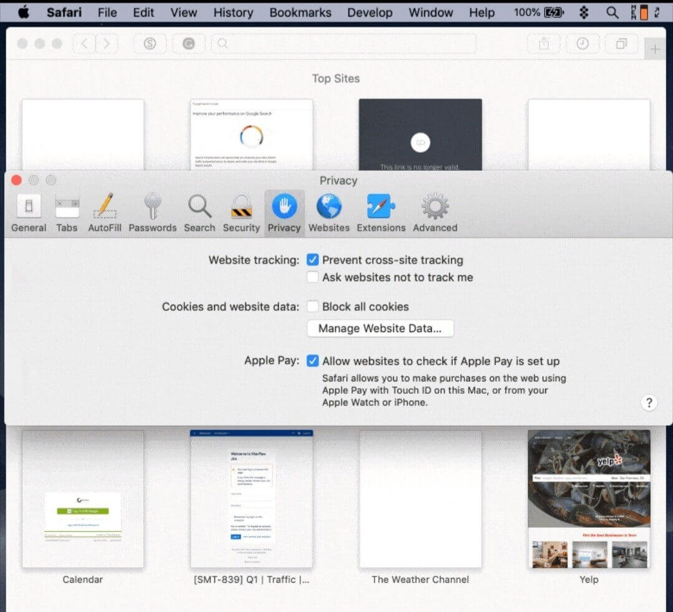Open the General preferences pane
Image resolution: width=673 pixels, height=612 pixels.
point(29,213)
